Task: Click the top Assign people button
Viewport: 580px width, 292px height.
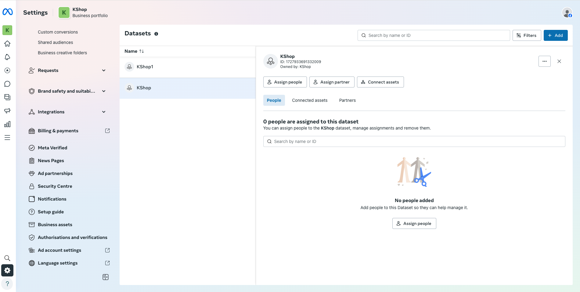Action: pyautogui.click(x=285, y=82)
